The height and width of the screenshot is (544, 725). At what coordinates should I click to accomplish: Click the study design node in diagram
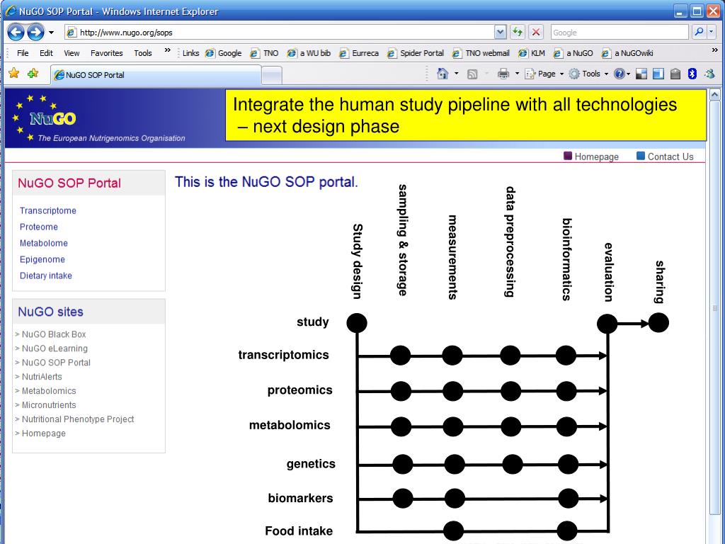357,323
